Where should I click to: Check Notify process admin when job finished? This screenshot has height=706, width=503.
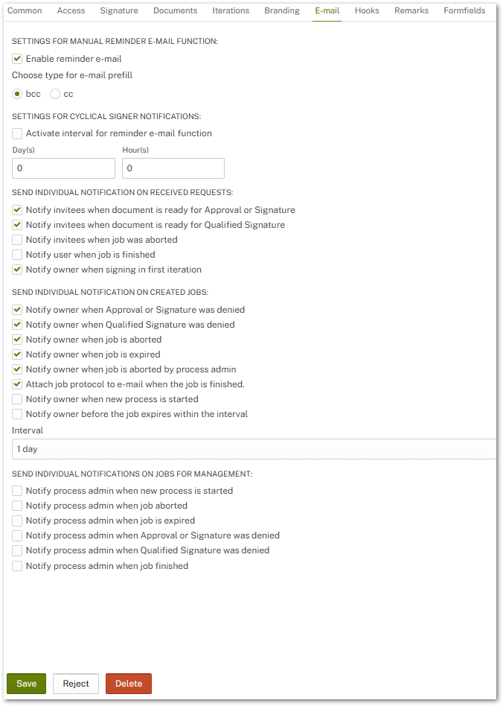coord(17,566)
